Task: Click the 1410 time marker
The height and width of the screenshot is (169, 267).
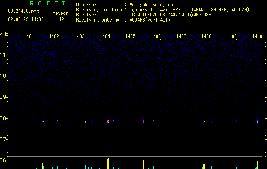Action: click(257, 36)
